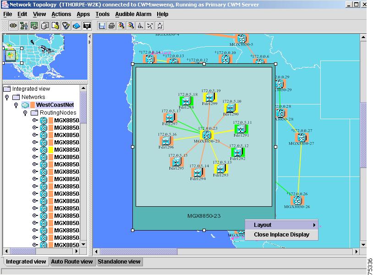Click the stethoscope diagnostics toolbar icon
The height and width of the screenshot is (275, 373).
(x=66, y=26)
